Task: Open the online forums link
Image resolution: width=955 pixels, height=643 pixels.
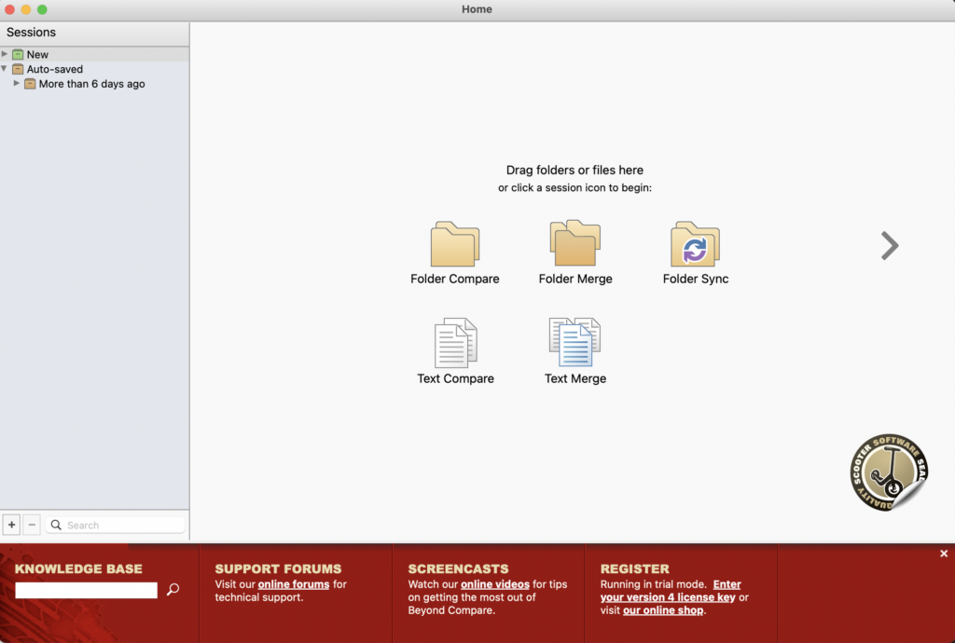Action: pos(293,584)
